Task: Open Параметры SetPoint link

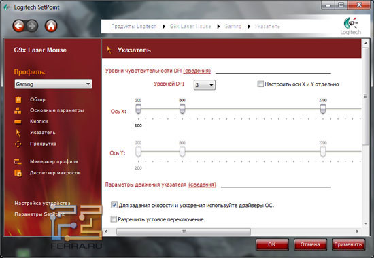Action: [39, 214]
